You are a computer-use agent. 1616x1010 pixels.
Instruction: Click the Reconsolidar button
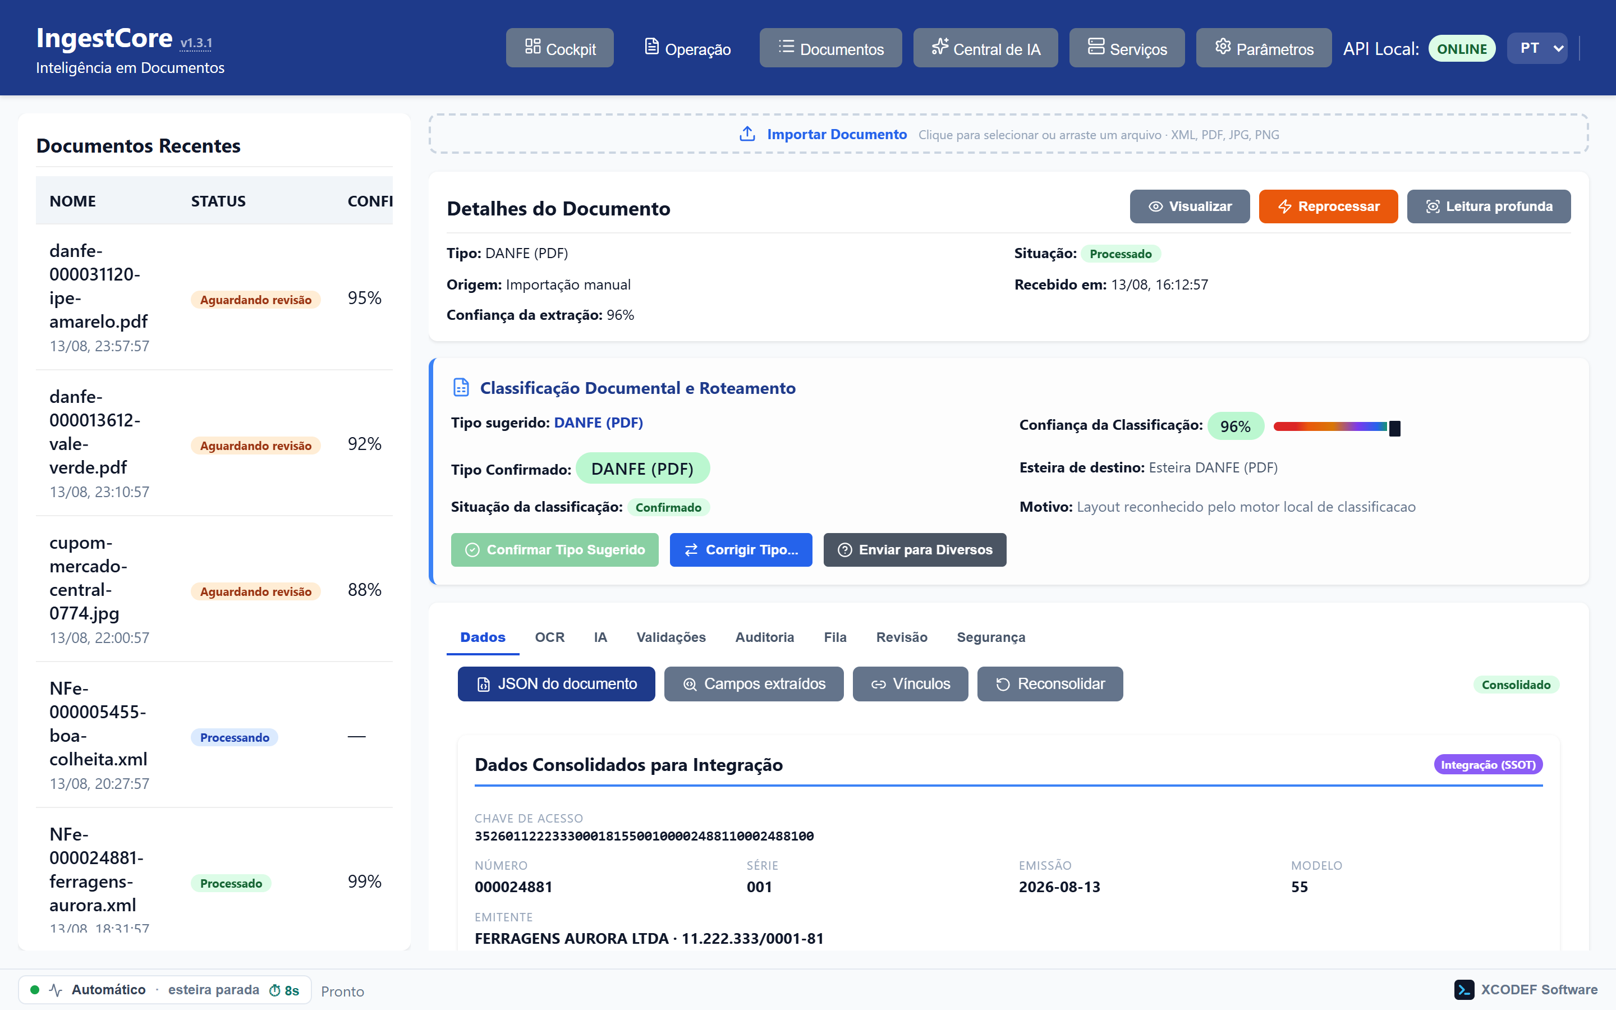tap(1050, 684)
